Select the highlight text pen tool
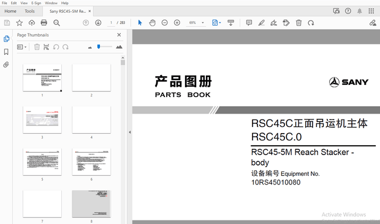The width and height of the screenshot is (380, 224). point(261,23)
